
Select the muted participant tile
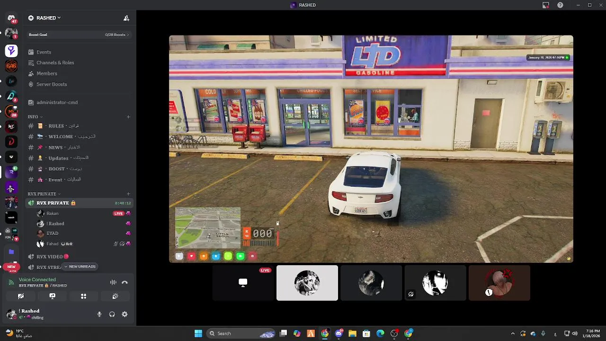[x=435, y=283]
